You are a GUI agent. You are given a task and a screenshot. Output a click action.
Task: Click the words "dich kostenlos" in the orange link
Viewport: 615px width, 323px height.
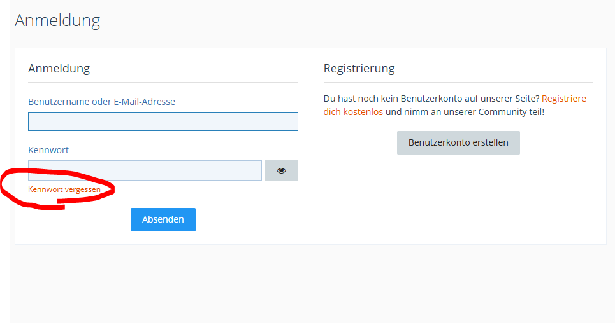pos(353,112)
